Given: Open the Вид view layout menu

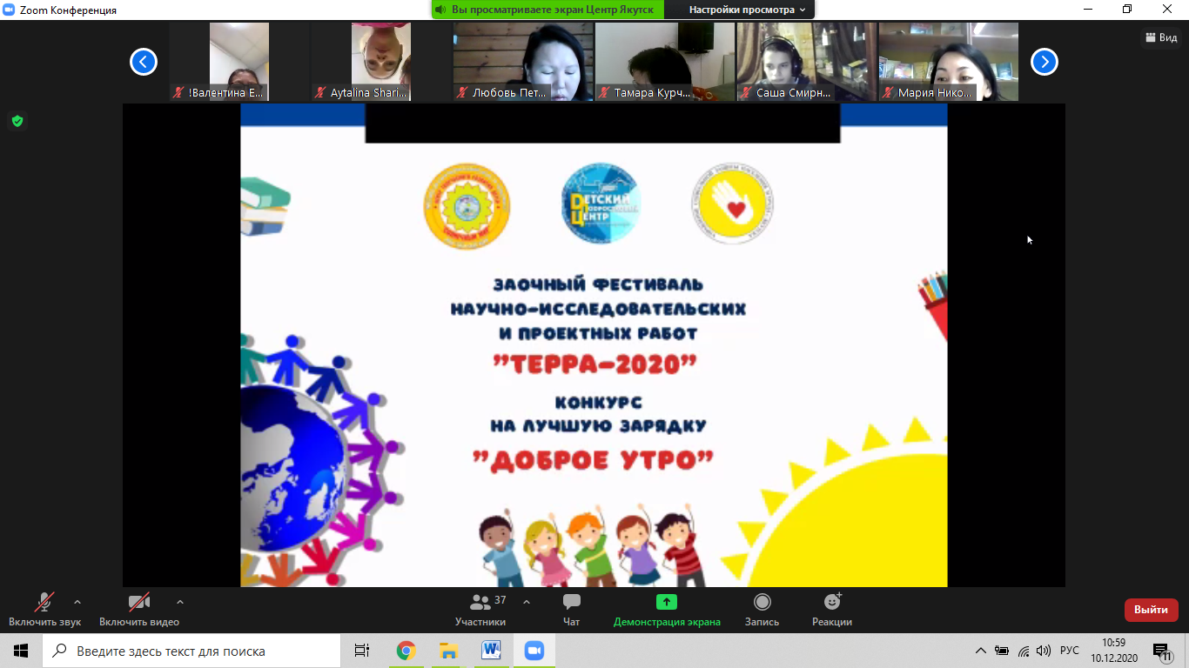Looking at the screenshot, I should 1162,37.
